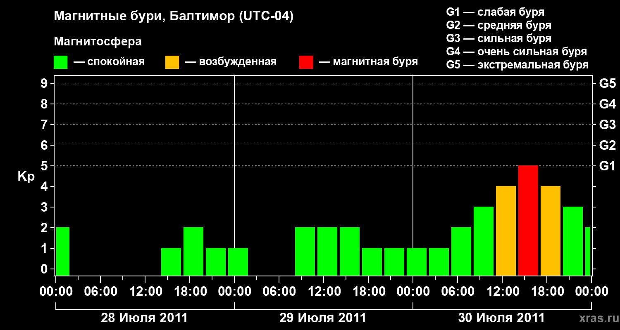This screenshot has width=620, height=330.
Task: Click the red 'магнитная буря' legend swatch
Action: pos(306,62)
